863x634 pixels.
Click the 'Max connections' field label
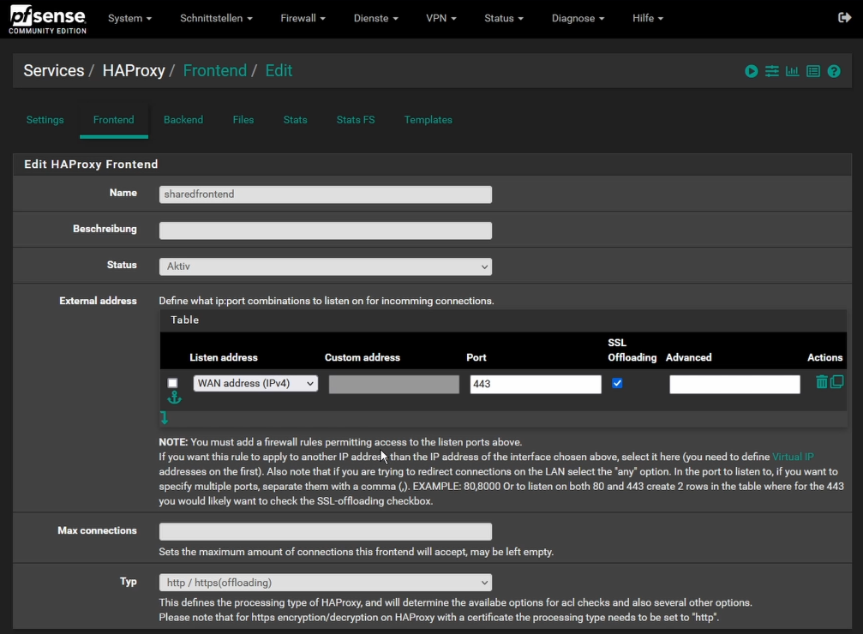tap(98, 530)
